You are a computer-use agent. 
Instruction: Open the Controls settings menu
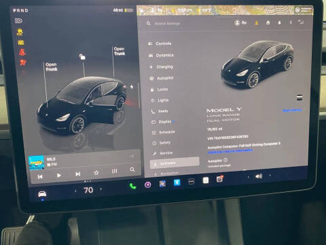pos(160,44)
